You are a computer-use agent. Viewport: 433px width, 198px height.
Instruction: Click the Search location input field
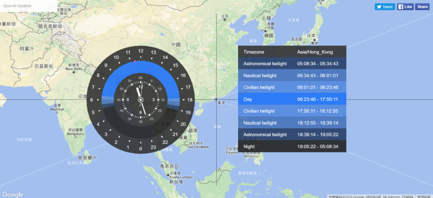[28, 6]
